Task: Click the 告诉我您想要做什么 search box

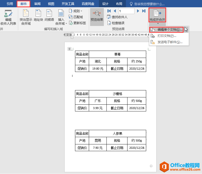Action: 149,4
